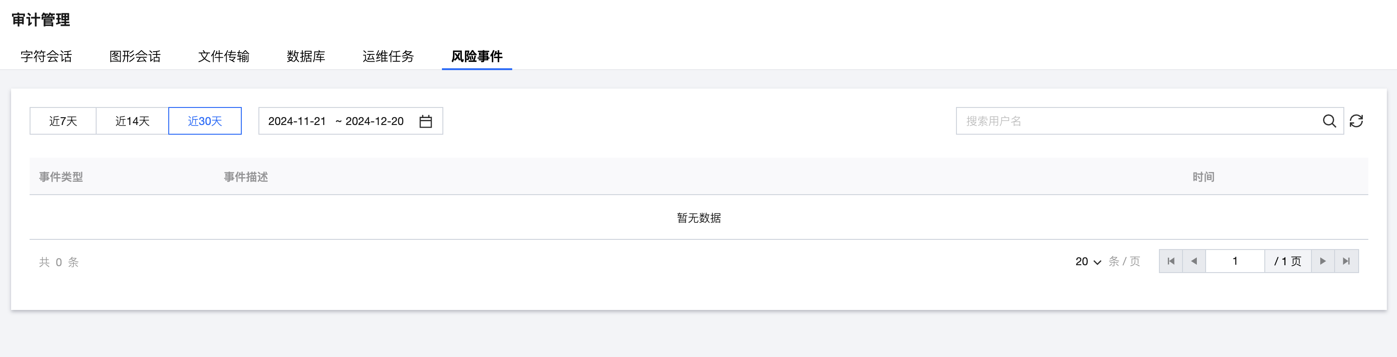Open the calendar date picker icon

click(x=426, y=121)
